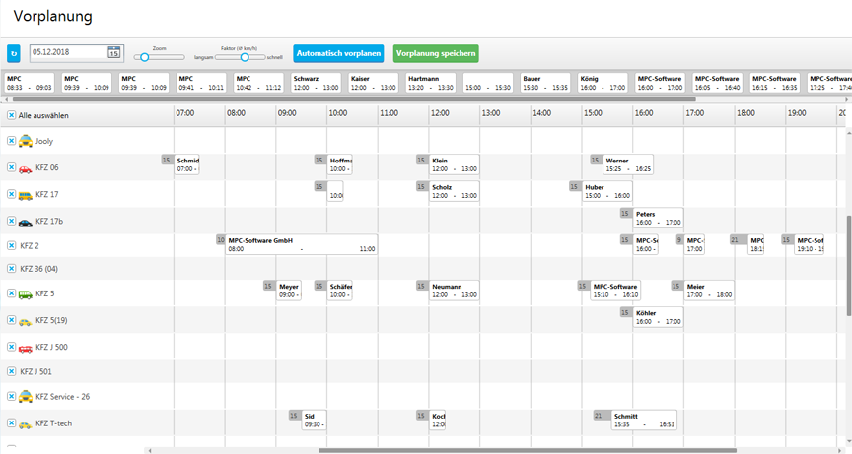Click the taxi icon for KFZ Service - 26
The height and width of the screenshot is (454, 852).
pyautogui.click(x=26, y=396)
